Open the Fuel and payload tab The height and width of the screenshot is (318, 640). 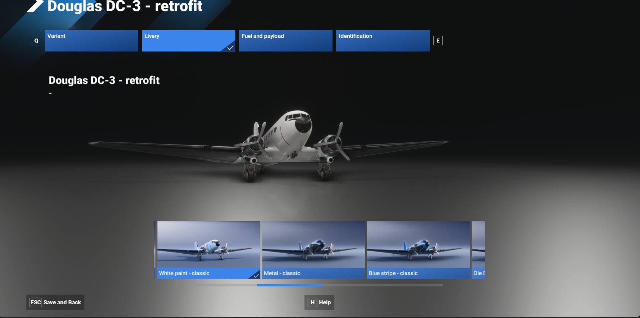pos(286,41)
